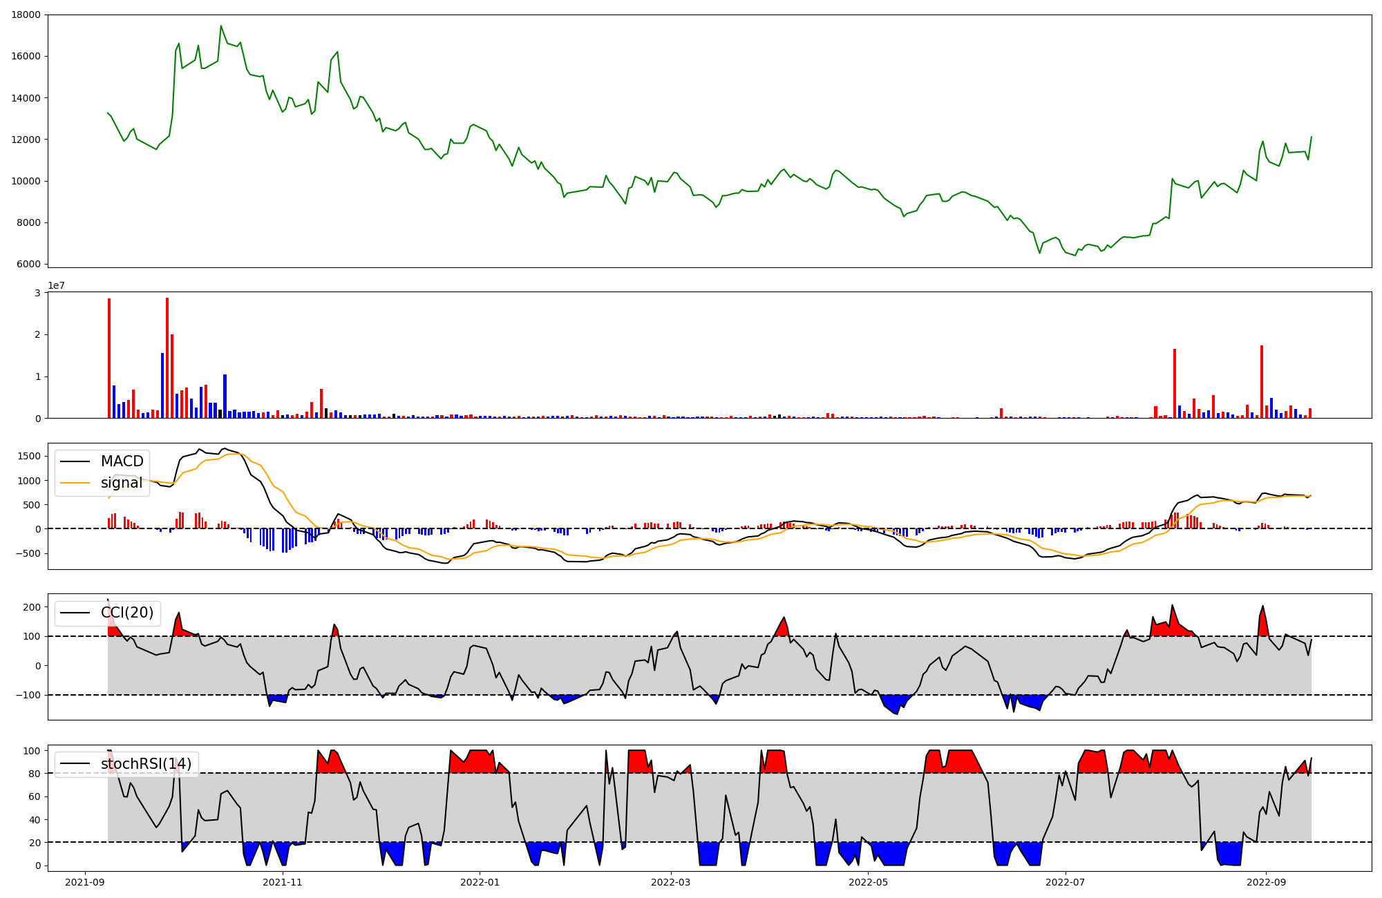Click the signal legend text

tap(122, 484)
